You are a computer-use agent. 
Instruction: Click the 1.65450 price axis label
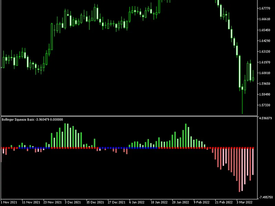tap(265, 30)
